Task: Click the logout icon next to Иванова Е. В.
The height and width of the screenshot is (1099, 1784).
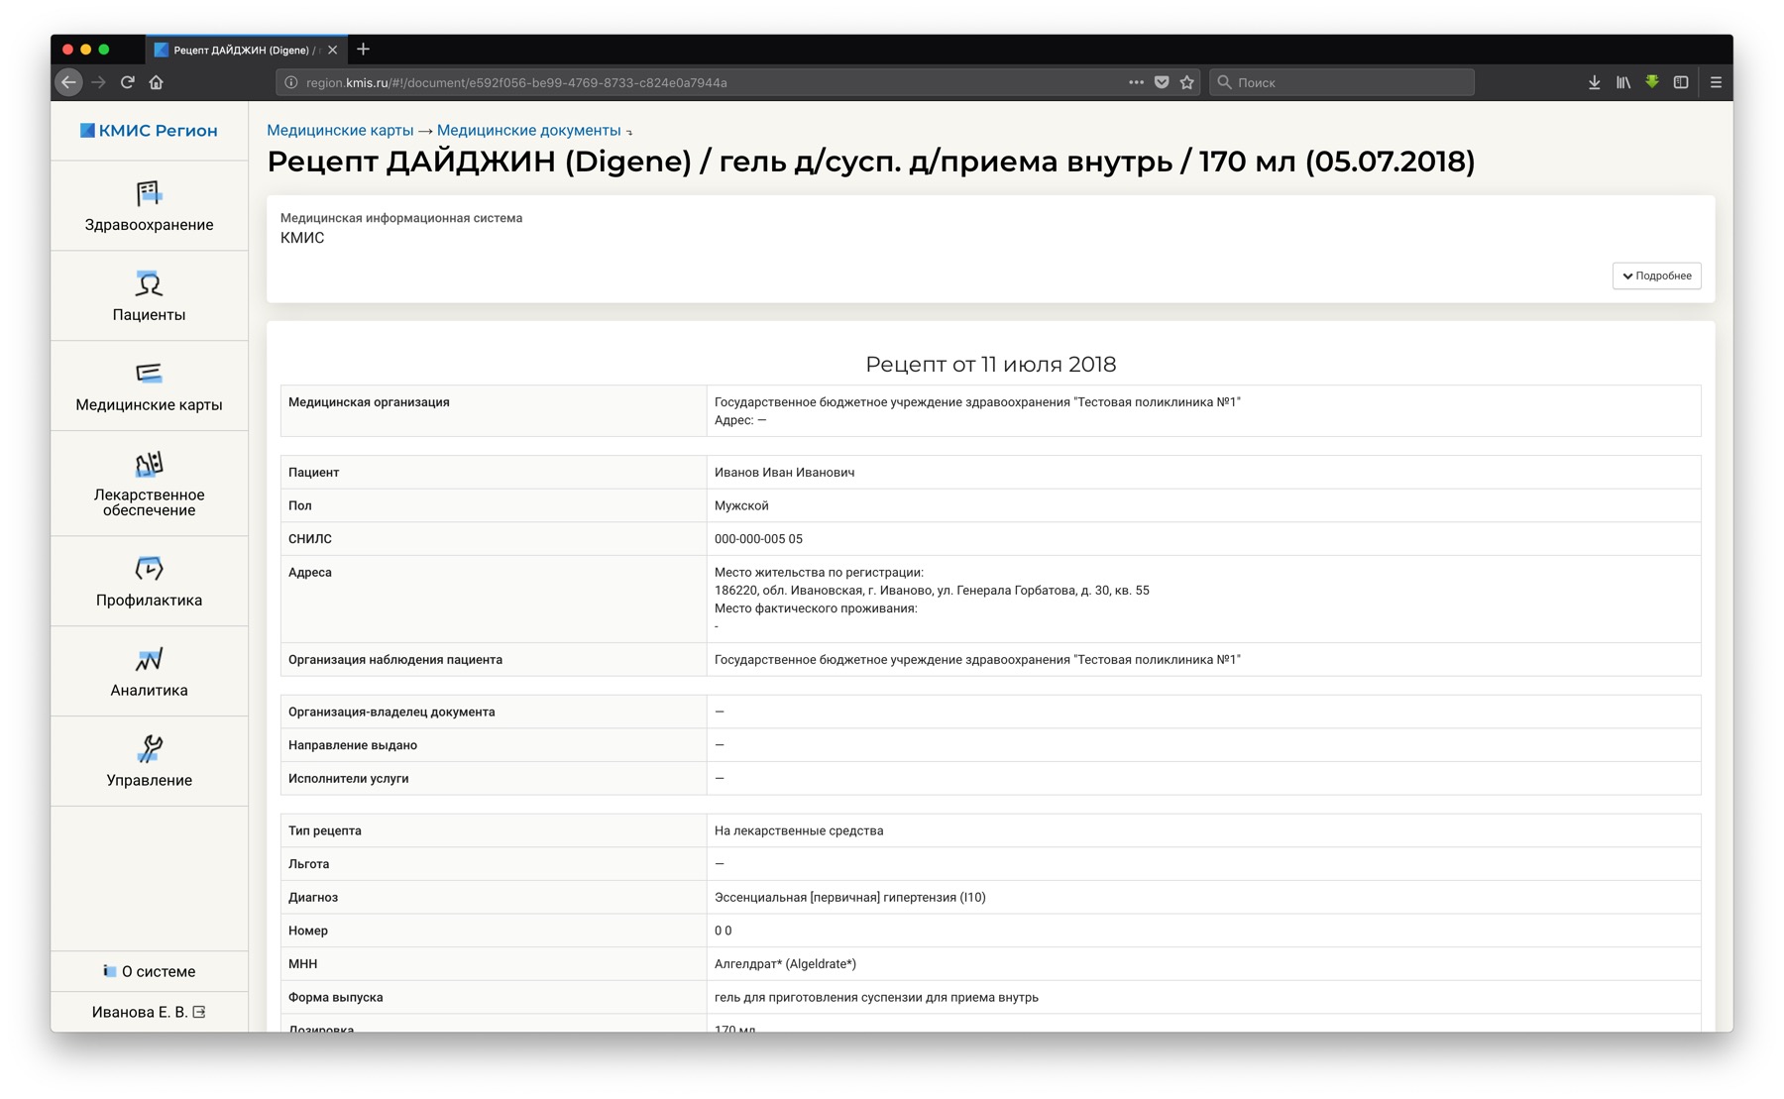Action: tap(199, 1012)
